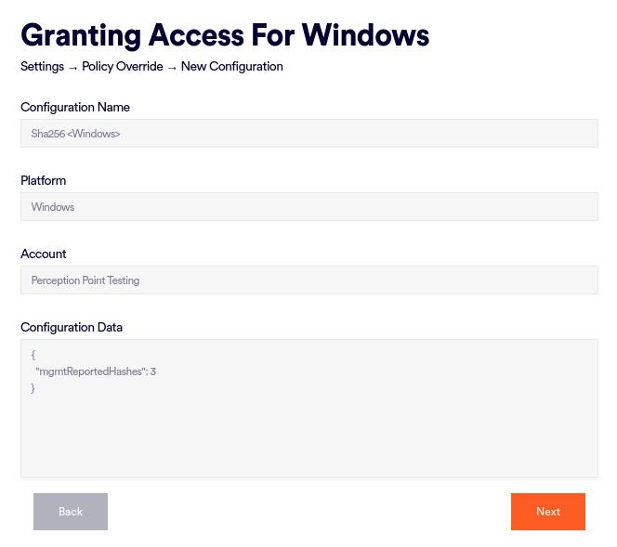
Task: Click the Platform label text
Action: (x=44, y=181)
